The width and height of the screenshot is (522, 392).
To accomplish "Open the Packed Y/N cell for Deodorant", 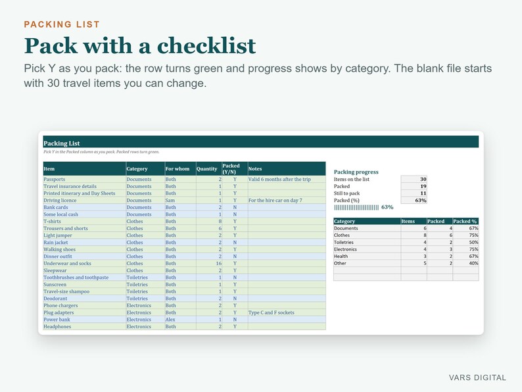I will pyautogui.click(x=235, y=299).
